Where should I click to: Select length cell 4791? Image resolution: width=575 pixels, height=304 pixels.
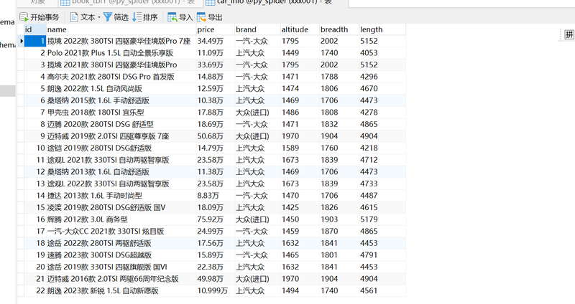click(x=382, y=255)
